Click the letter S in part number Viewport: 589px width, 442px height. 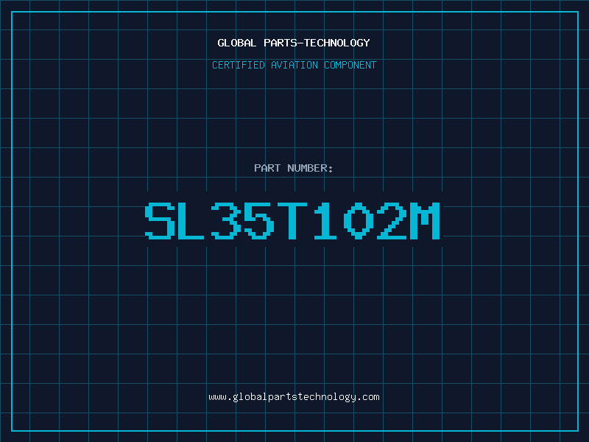pos(161,220)
